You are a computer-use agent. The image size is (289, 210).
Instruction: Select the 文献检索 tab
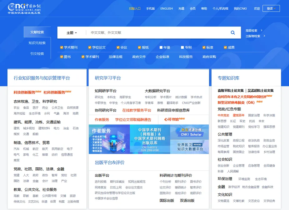(x=37, y=32)
